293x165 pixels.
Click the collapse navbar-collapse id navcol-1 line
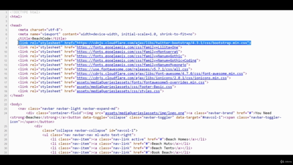click(90, 130)
